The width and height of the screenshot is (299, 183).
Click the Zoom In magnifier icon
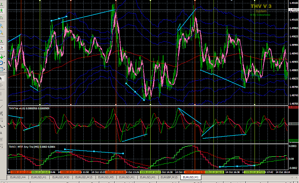click(x=1, y=26)
